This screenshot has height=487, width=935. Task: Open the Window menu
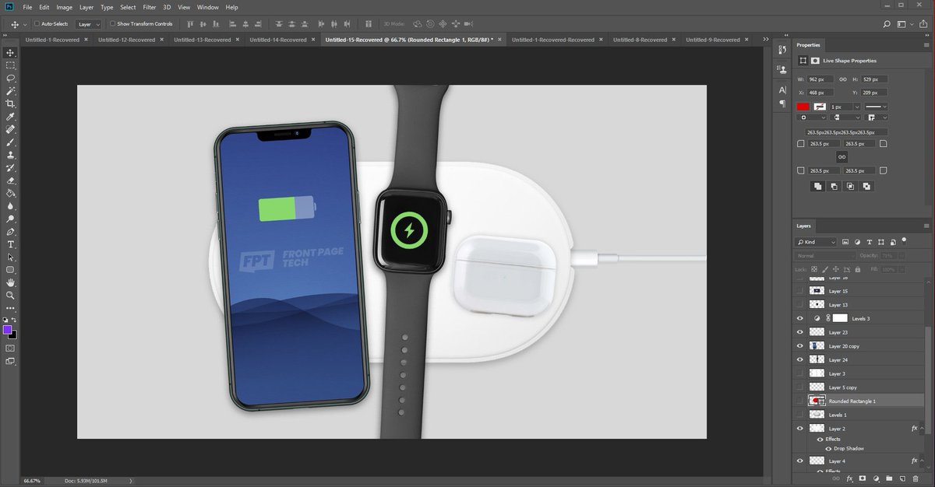tap(207, 7)
